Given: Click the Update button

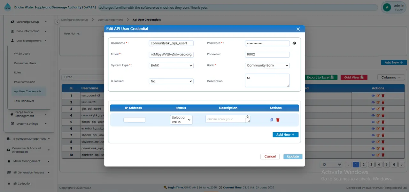Looking at the screenshot, I should 293,157.
